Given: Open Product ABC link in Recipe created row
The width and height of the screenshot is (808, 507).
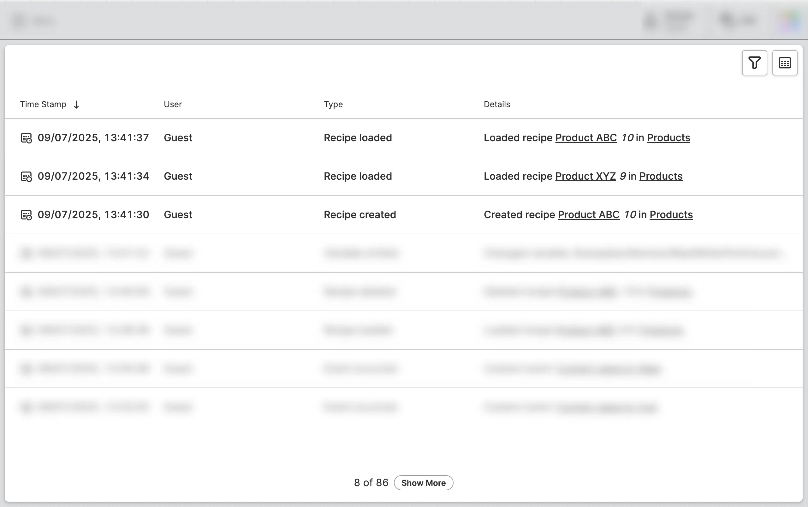Looking at the screenshot, I should 588,215.
